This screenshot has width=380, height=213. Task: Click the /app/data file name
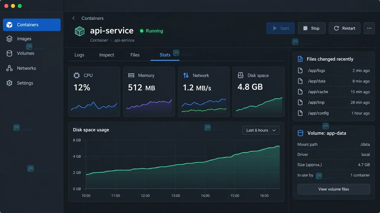(x=317, y=81)
